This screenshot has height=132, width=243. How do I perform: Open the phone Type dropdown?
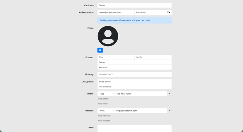click(x=106, y=94)
